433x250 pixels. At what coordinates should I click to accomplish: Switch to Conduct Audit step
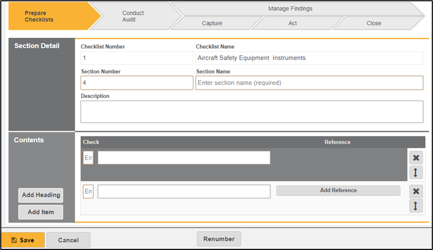click(134, 16)
